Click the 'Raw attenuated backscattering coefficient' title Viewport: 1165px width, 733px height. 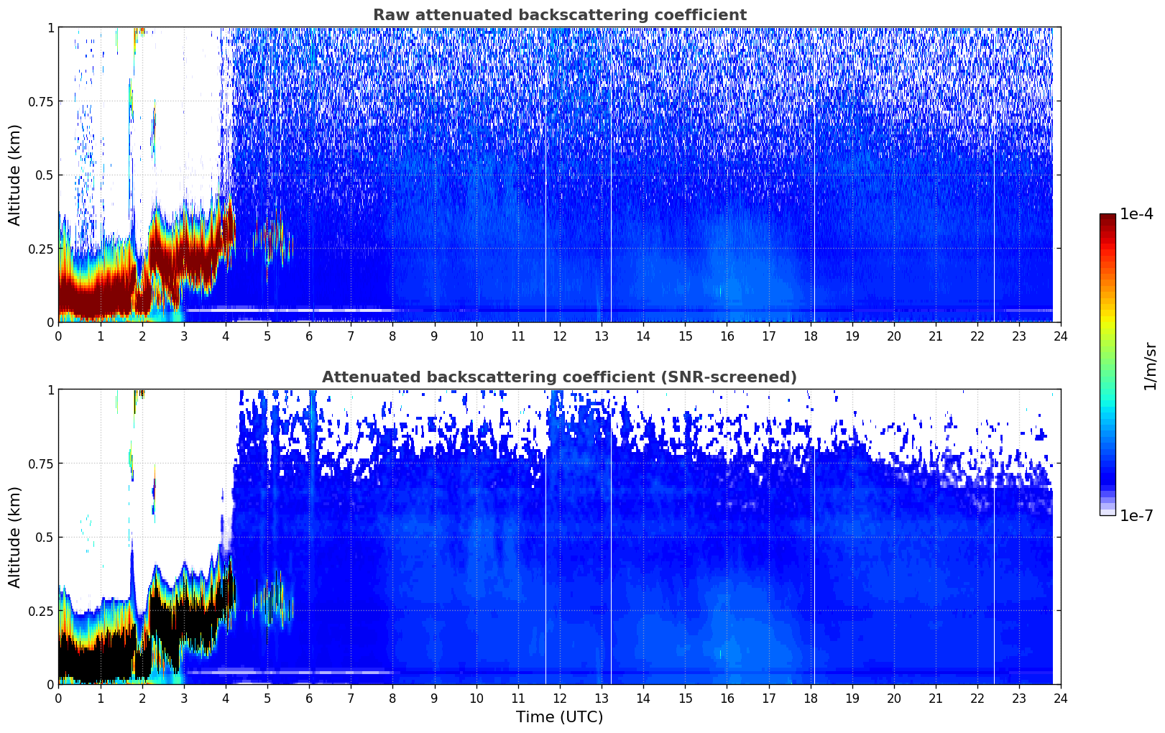click(x=559, y=15)
